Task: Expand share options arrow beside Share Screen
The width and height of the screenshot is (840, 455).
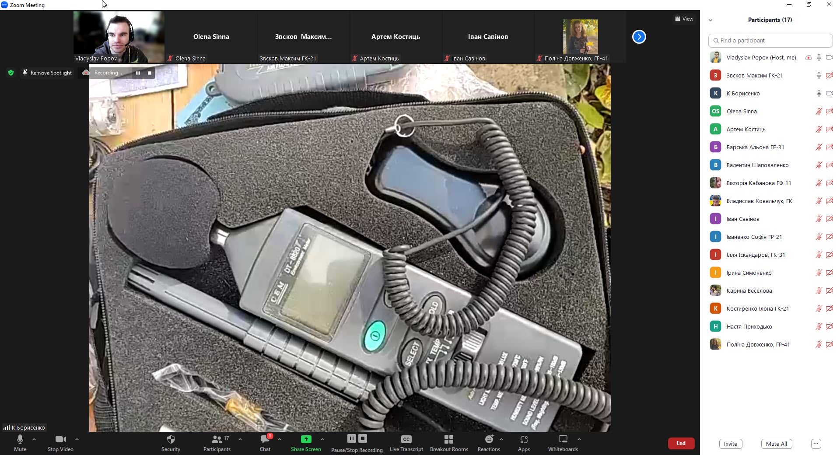Action: click(322, 439)
